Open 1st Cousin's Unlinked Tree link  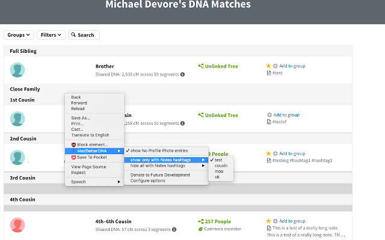(x=221, y=115)
